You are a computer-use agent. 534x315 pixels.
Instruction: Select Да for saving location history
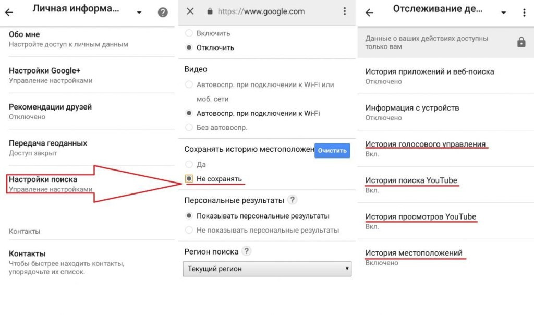(189, 164)
